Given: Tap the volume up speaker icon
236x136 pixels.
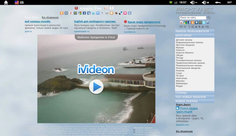Looking at the screenshot, I should [205, 3].
